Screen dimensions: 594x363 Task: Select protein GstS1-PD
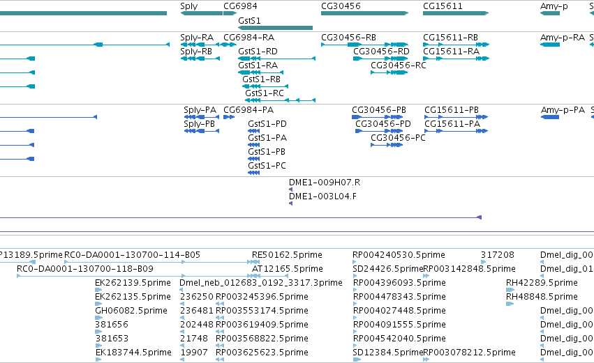pos(267,124)
